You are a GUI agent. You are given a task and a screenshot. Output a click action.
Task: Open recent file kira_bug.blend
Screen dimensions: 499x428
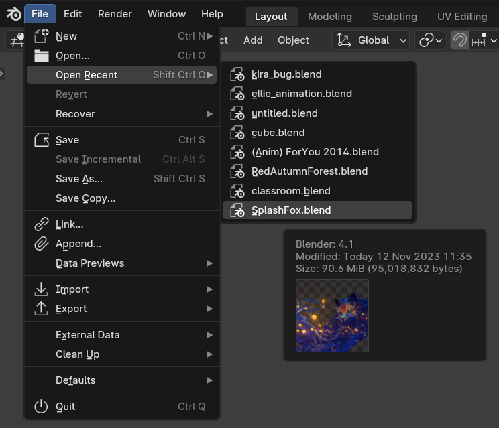(x=318, y=74)
